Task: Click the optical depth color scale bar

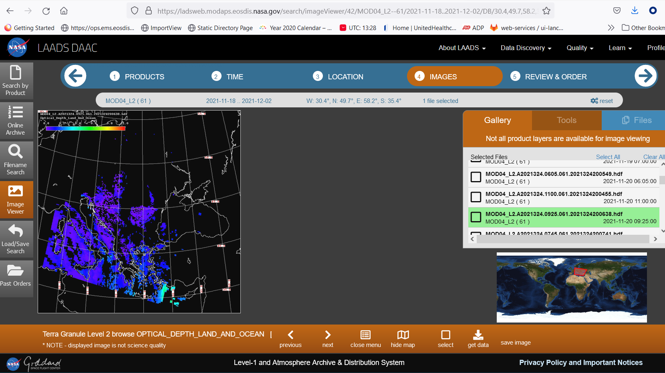Action: pyautogui.click(x=85, y=129)
